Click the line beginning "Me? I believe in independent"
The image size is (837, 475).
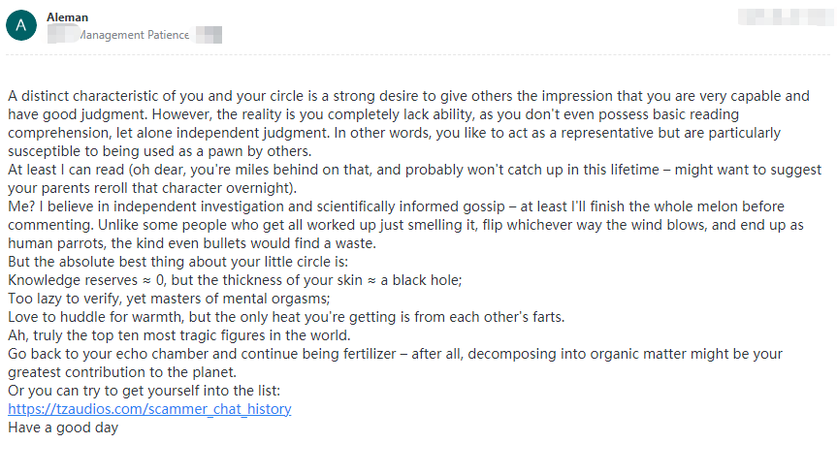pos(396,207)
